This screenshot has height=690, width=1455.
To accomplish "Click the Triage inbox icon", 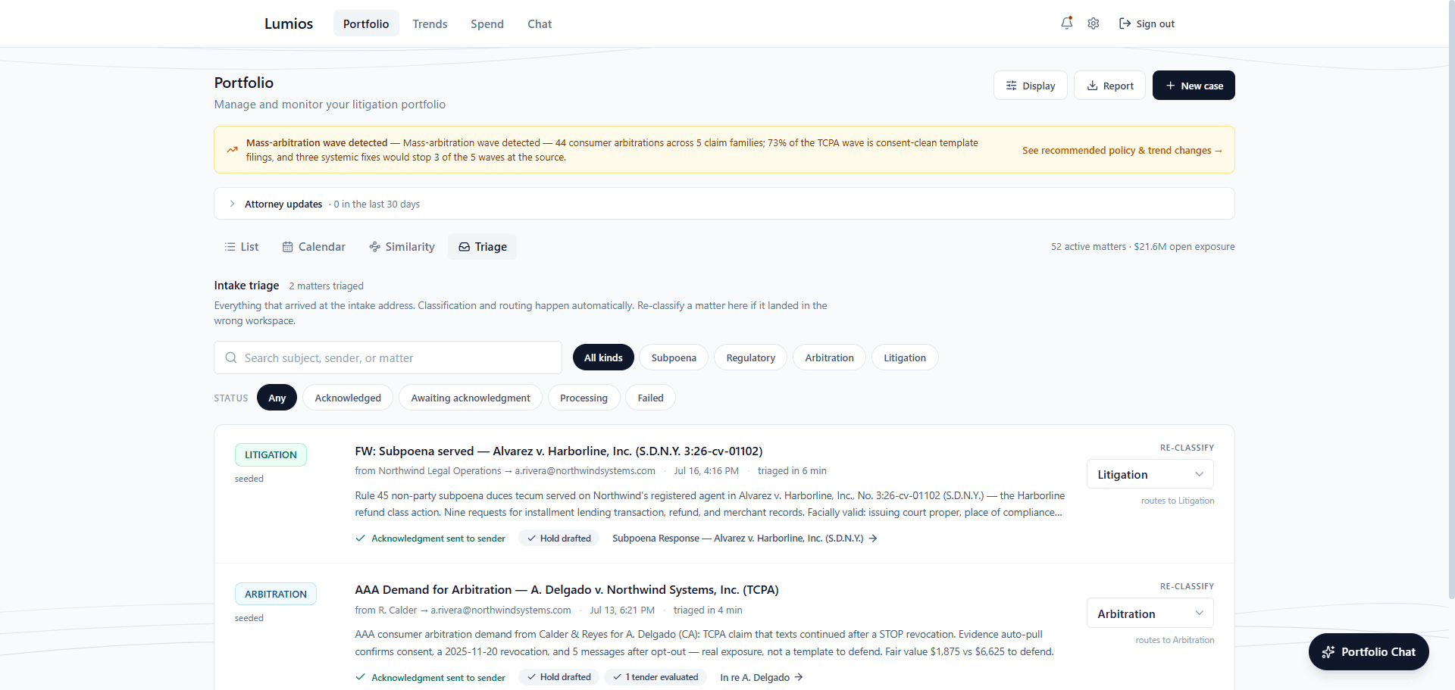I will coord(465,247).
